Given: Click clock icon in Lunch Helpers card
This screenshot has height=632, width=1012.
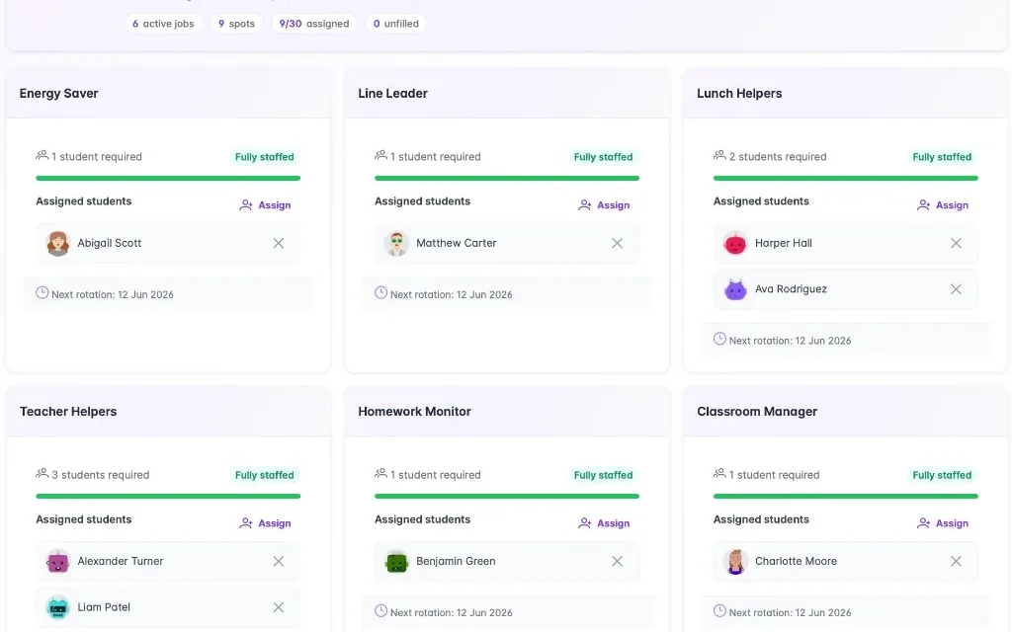Looking at the screenshot, I should coord(719,339).
